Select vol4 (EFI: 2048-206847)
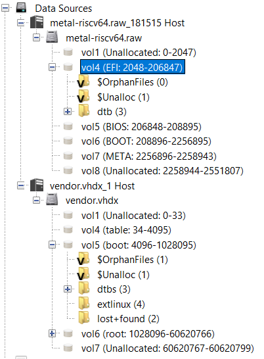 [133, 67]
